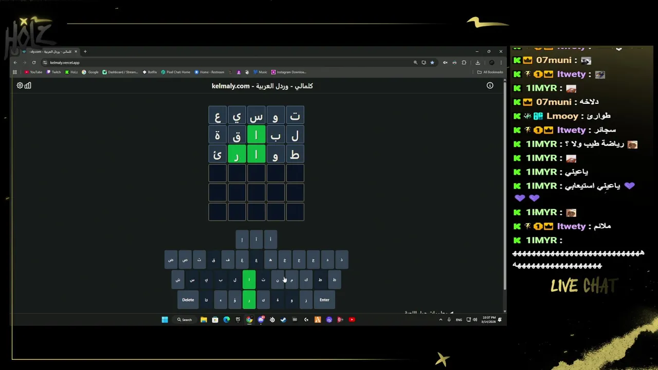Image resolution: width=658 pixels, height=370 pixels.
Task: Tap the ز key on the keyboard
Action: pyautogui.click(x=306, y=300)
